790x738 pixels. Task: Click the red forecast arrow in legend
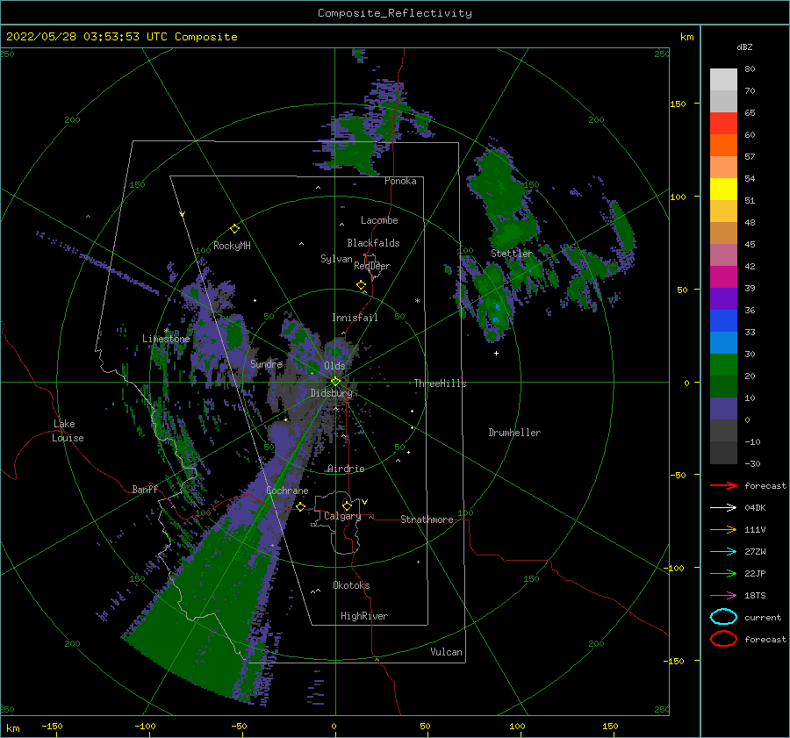[723, 485]
